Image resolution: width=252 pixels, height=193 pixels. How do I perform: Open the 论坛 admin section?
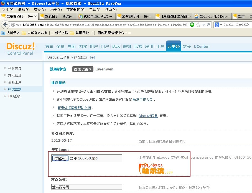[116, 46]
